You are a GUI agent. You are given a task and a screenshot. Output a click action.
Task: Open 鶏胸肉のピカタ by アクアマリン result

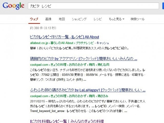tap(84, 59)
